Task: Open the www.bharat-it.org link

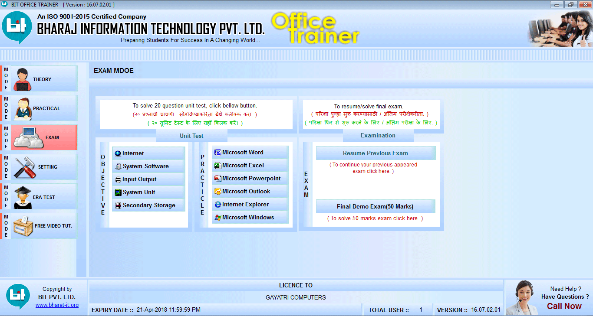Action: point(57,305)
